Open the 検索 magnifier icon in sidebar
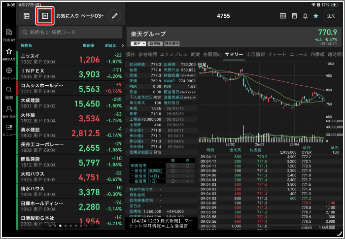345x239 pixels. (9, 92)
